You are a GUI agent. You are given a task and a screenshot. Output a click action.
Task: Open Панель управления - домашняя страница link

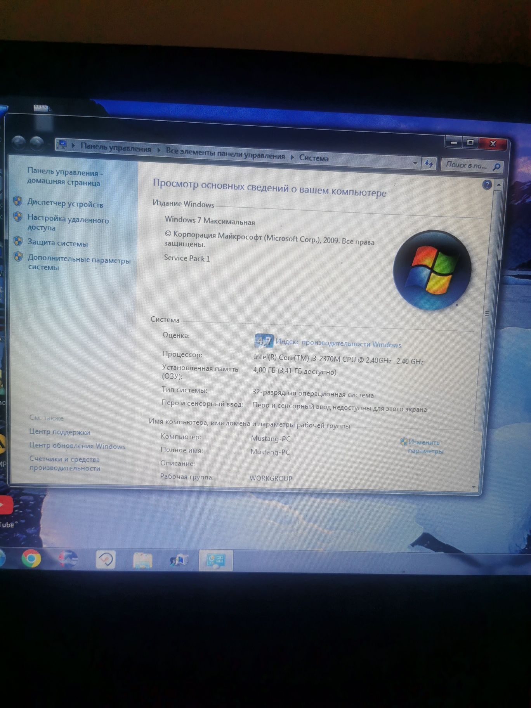point(64,177)
